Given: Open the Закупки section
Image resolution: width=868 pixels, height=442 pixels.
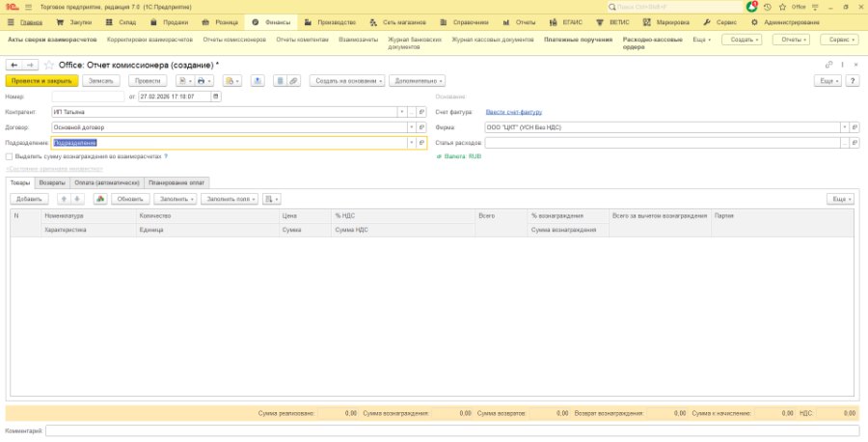Looking at the screenshot, I should click(74, 23).
